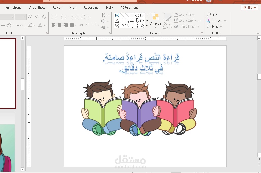The image size is (261, 173).
Task: Pick the Line Arrow shape
Action: [127, 15]
